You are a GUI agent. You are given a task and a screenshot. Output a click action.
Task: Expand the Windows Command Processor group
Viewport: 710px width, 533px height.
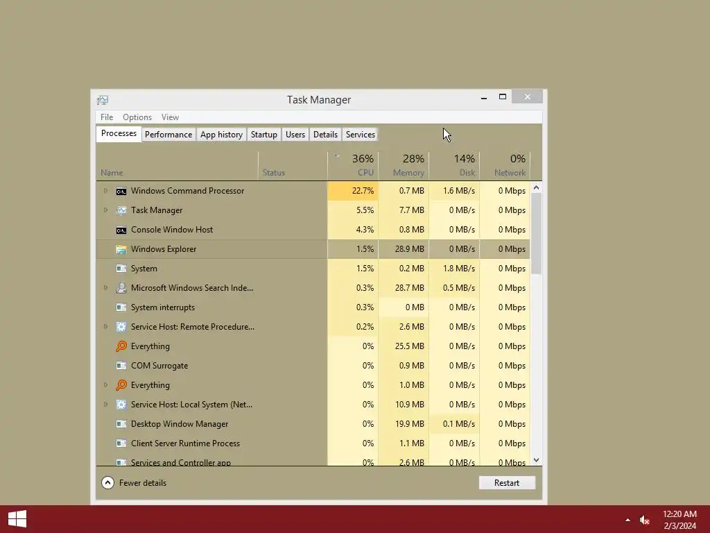coord(105,191)
